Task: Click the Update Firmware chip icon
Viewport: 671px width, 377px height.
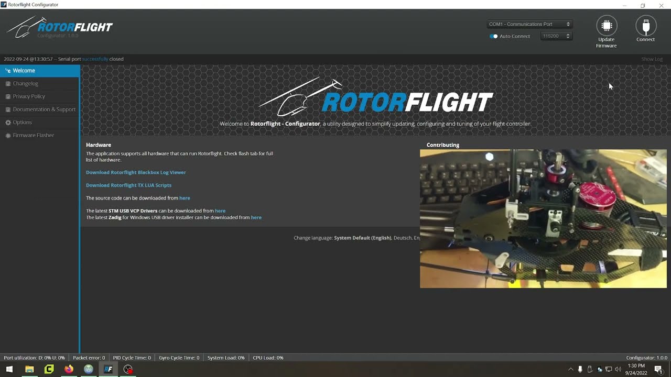Action: (x=607, y=26)
